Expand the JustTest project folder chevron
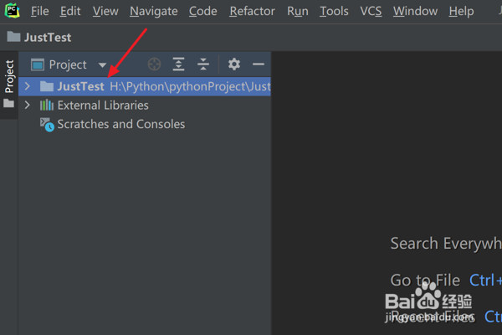This screenshot has width=502, height=335. [x=28, y=86]
